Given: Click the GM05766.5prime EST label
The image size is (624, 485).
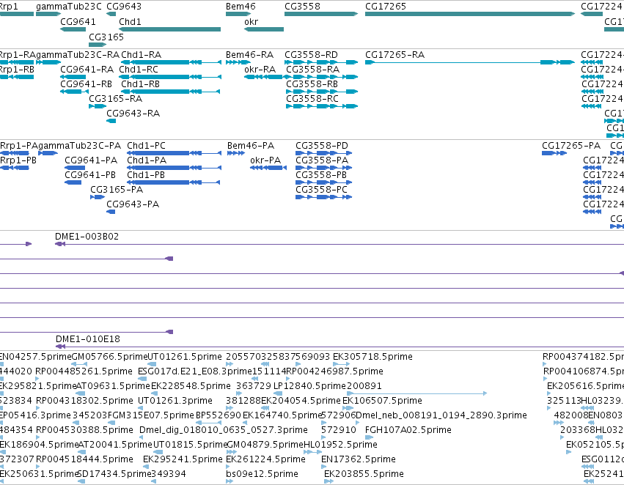Looking at the screenshot, I should 109,357.
